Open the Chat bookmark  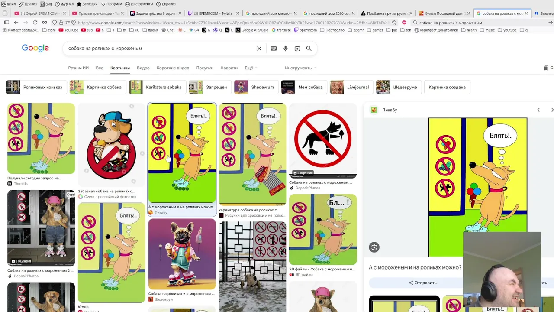point(168,30)
